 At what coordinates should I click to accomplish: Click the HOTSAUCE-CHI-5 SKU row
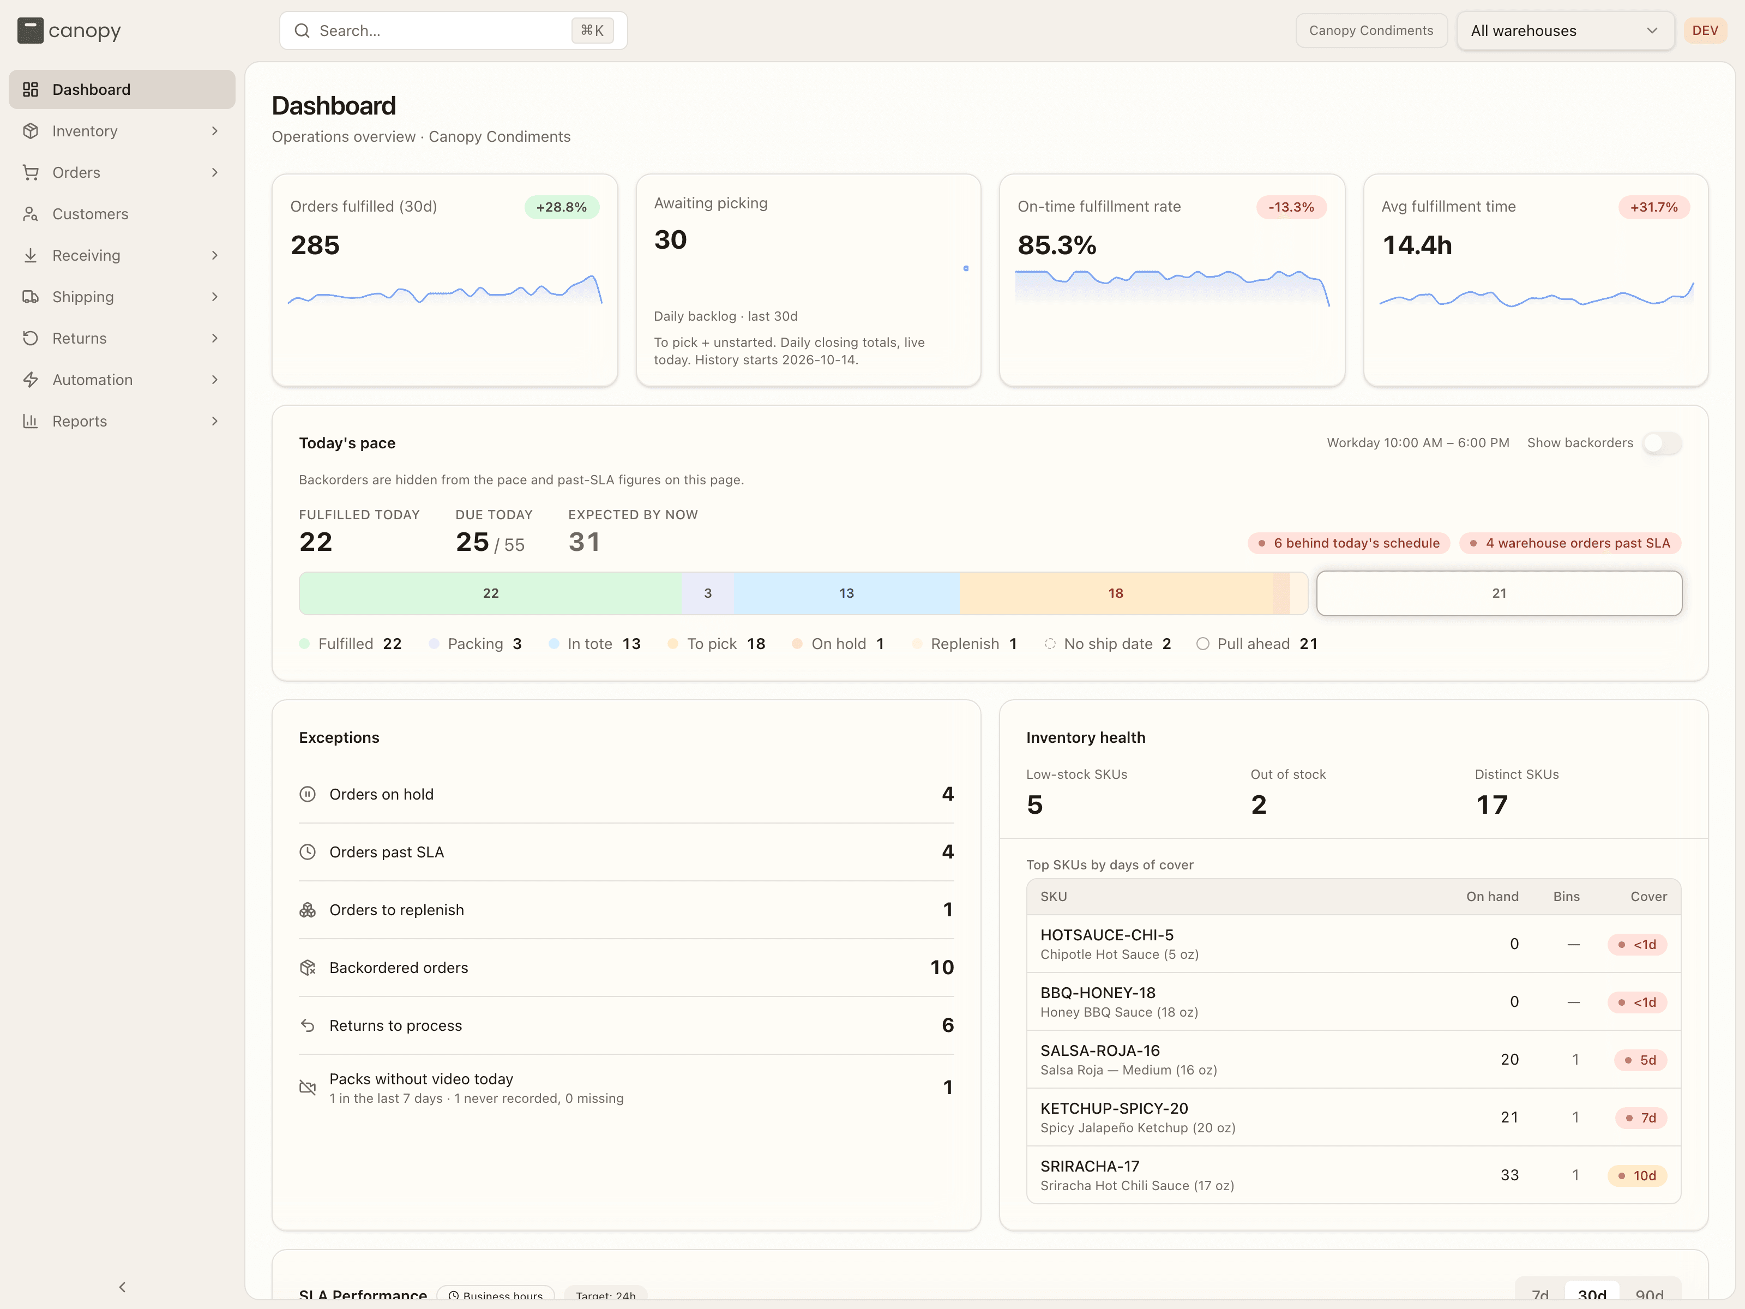(x=1353, y=944)
